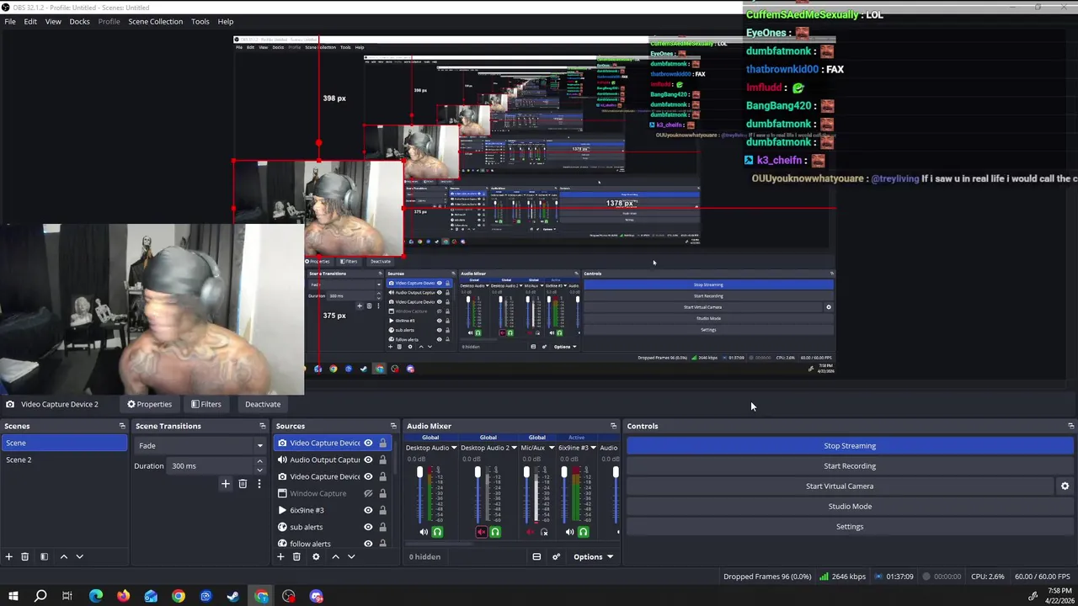Remove selected scene with trash icon

(24, 556)
